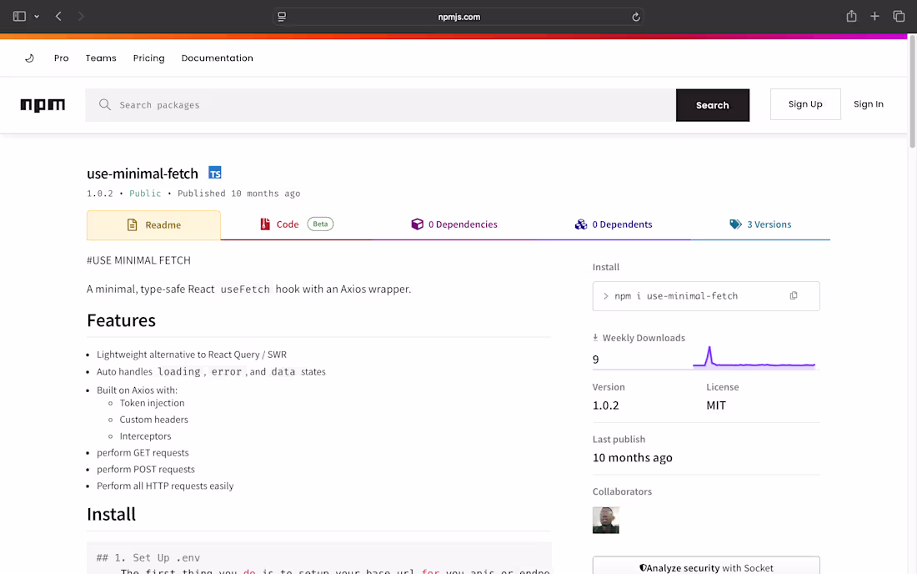
Task: Open the sidebar dropdown chevron
Action: 37,17
